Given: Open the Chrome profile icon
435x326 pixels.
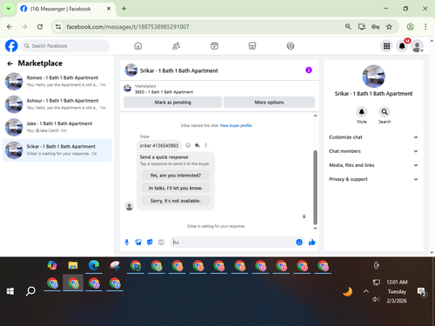Looking at the screenshot, I should click(410, 27).
